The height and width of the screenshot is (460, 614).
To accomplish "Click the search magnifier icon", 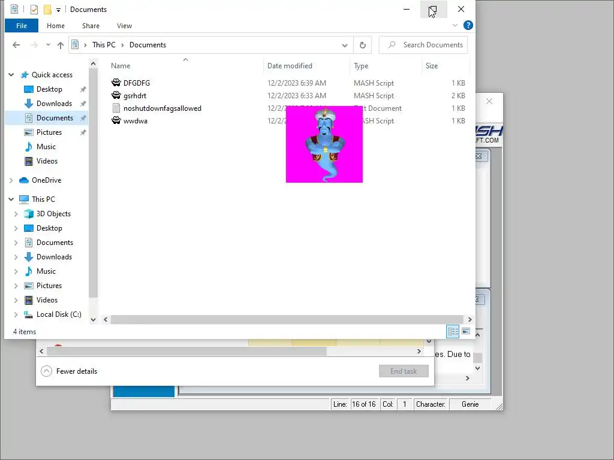I will (x=392, y=45).
